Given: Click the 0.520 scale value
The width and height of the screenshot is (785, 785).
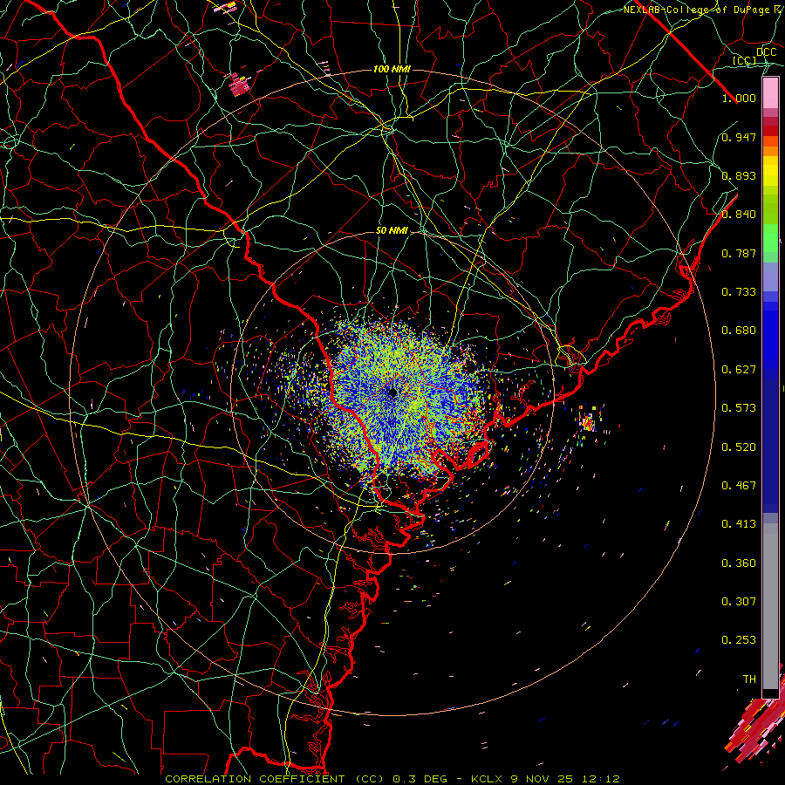Looking at the screenshot, I should click(739, 447).
